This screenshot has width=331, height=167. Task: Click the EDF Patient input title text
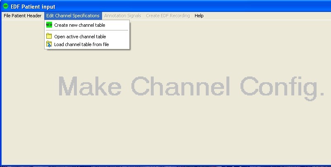33,7
